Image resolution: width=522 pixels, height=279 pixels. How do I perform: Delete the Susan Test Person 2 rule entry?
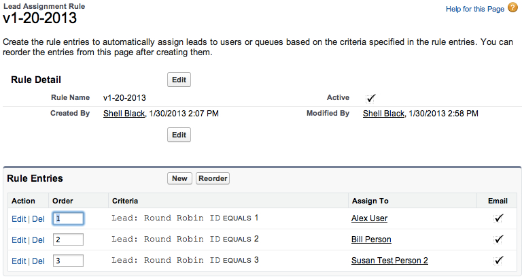click(x=38, y=261)
